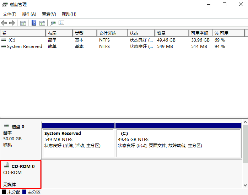Select the CD-ROM 0 无媒体 panel
The height and width of the screenshot is (195, 248).
click(21, 175)
